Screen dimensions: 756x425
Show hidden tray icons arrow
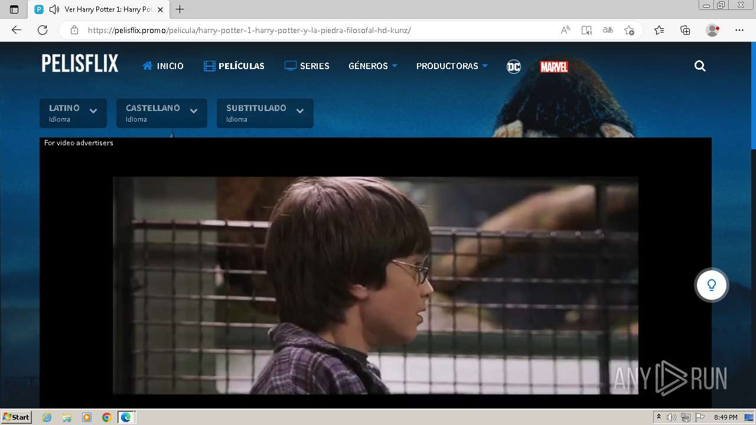click(659, 417)
